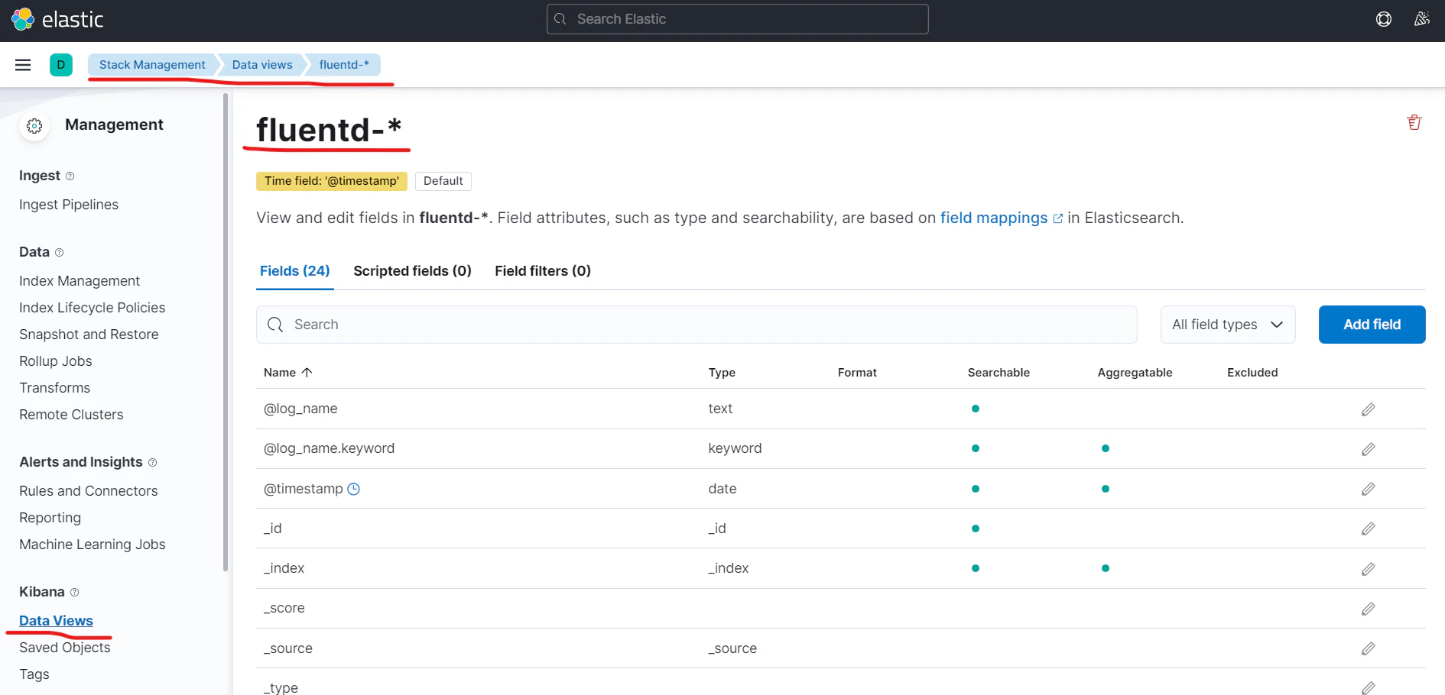Edit the _score field

(x=1369, y=609)
